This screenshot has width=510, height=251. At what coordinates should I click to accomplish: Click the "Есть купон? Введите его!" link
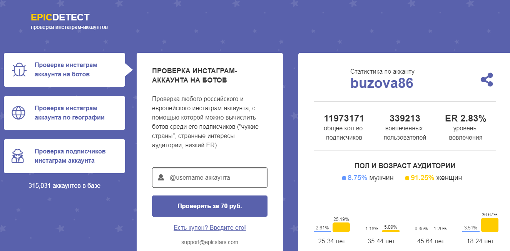coord(210,227)
